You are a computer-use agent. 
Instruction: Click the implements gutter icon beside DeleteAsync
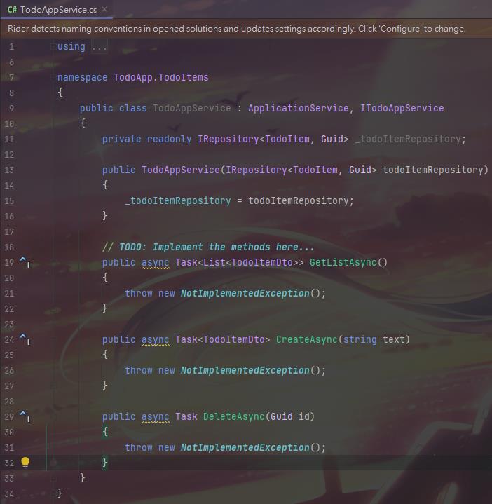pos(25,416)
